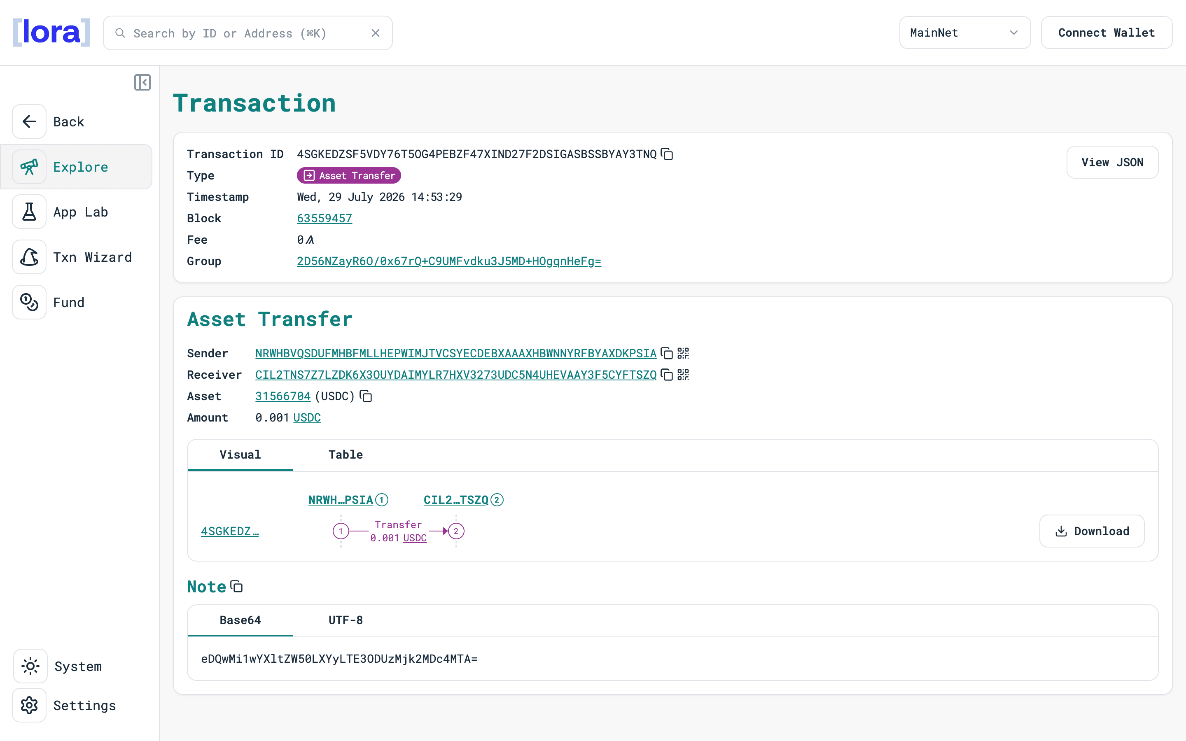
Task: Click the search magnifier icon
Action: (x=120, y=33)
